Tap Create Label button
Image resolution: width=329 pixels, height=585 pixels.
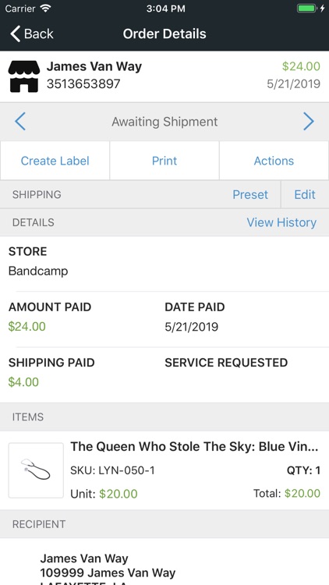[55, 161]
